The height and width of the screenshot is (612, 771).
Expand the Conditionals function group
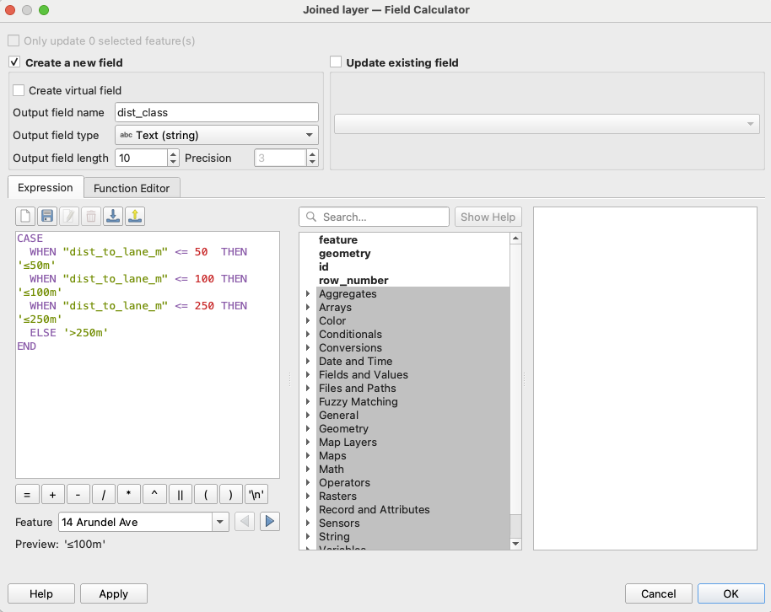click(x=308, y=335)
